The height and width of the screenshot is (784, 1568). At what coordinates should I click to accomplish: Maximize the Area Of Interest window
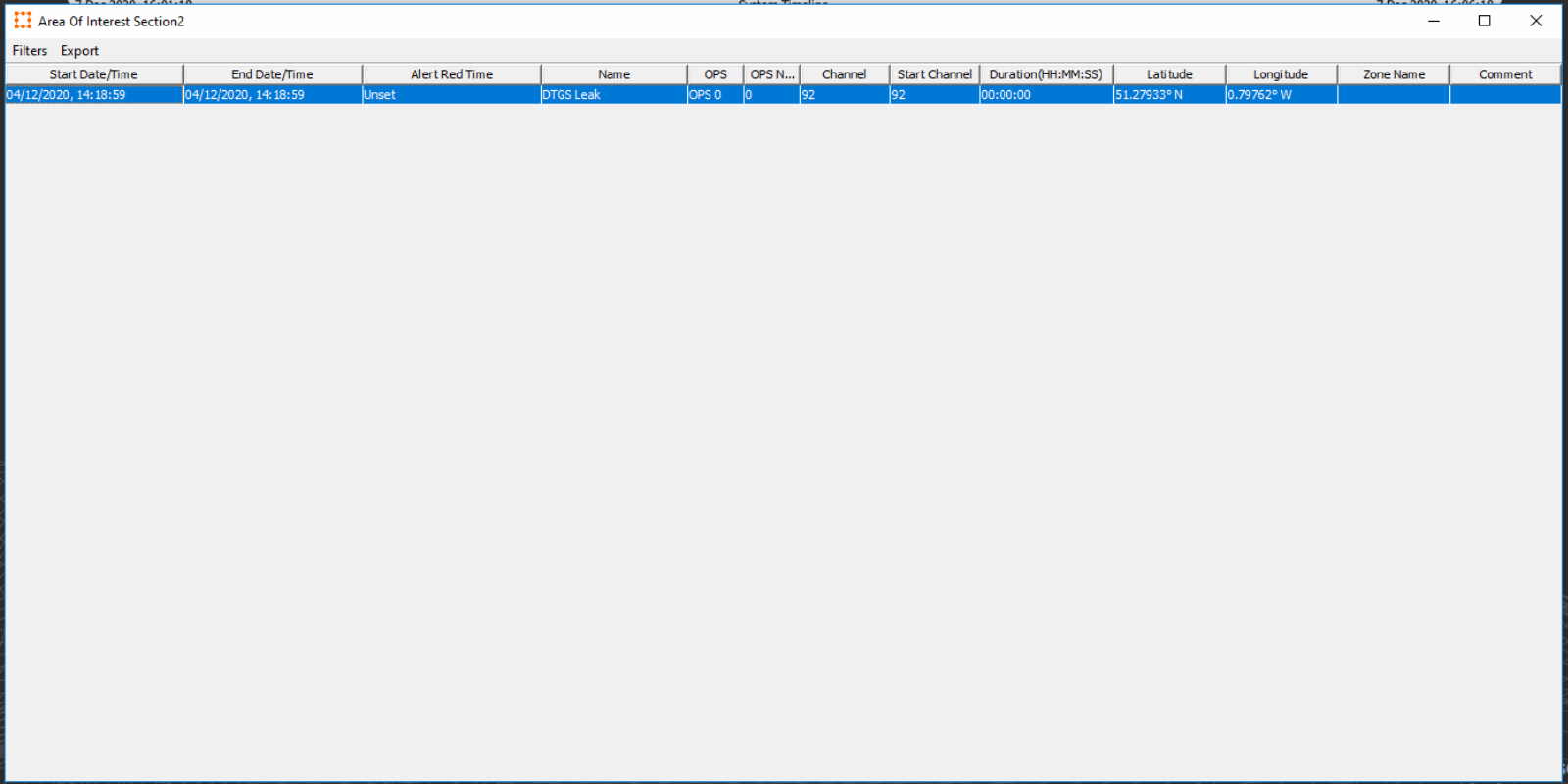pos(1485,21)
